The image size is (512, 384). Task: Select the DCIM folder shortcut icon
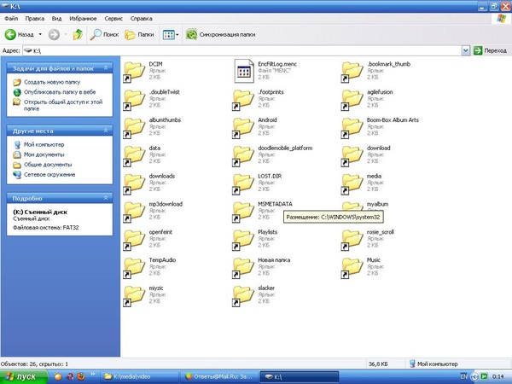(133, 70)
